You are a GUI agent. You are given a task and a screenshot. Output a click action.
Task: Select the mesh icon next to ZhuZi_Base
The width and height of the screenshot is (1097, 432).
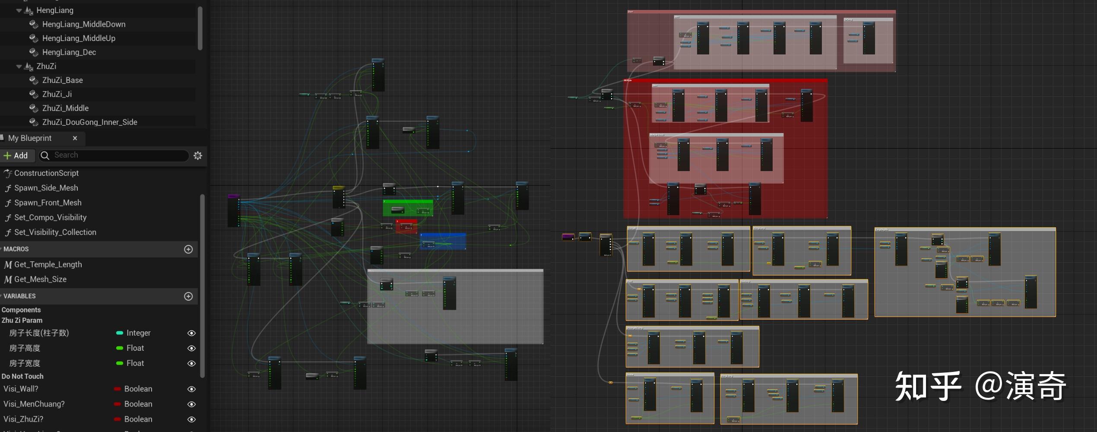click(34, 80)
